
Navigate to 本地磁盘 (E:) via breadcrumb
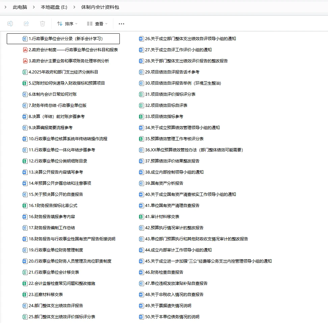[53, 7]
